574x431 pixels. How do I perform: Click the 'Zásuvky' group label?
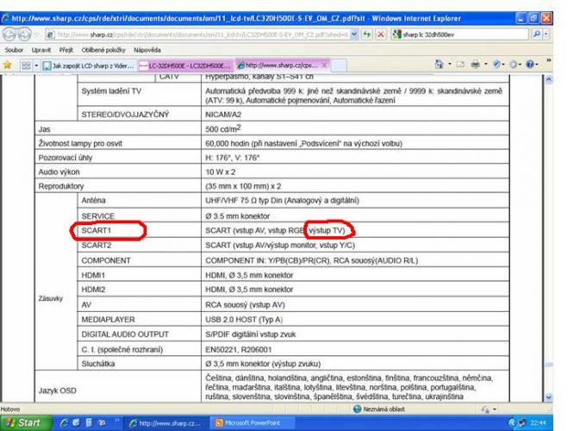pyautogui.click(x=50, y=298)
